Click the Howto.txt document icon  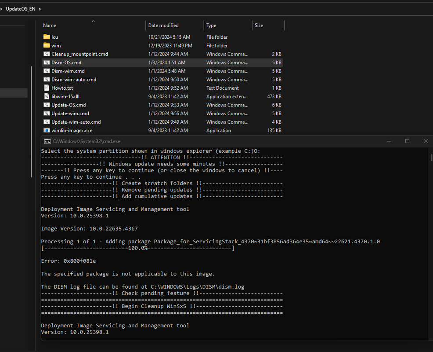pos(47,88)
